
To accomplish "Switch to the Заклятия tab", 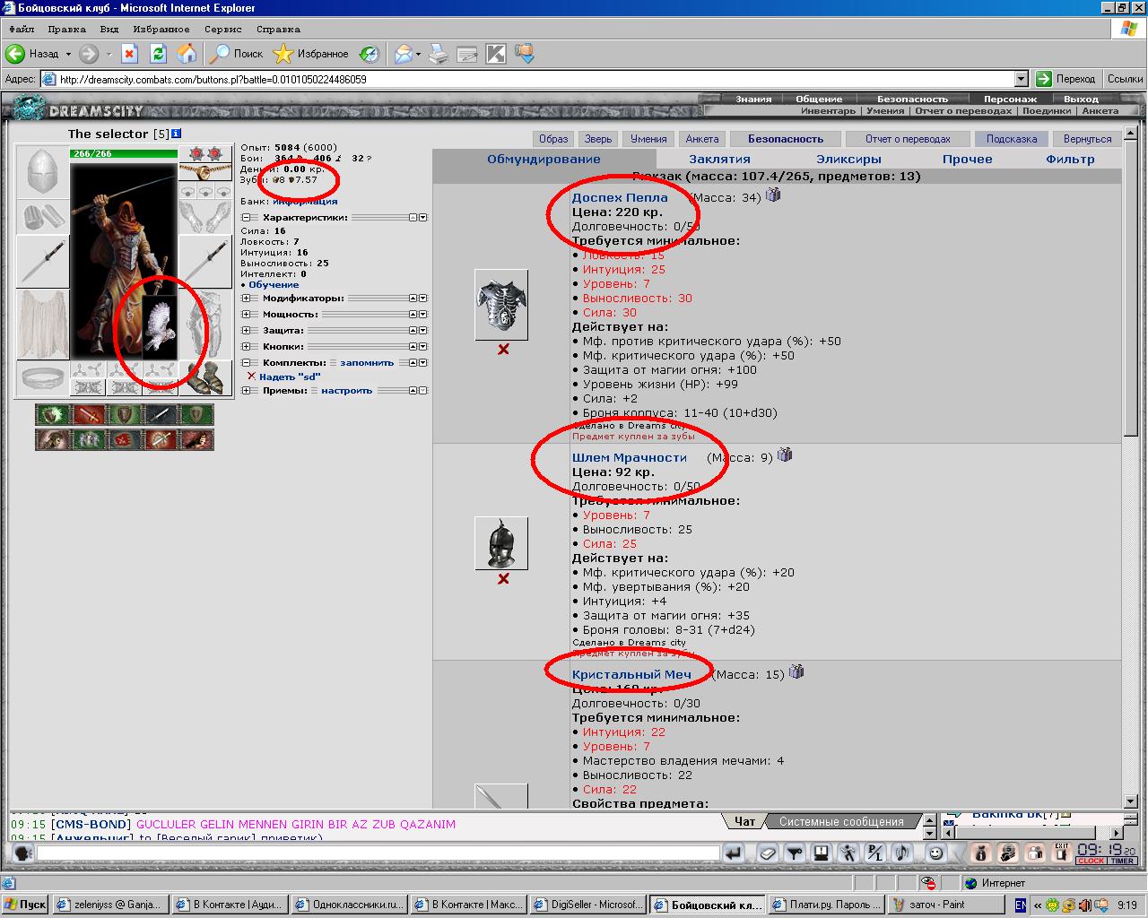I will [x=719, y=159].
